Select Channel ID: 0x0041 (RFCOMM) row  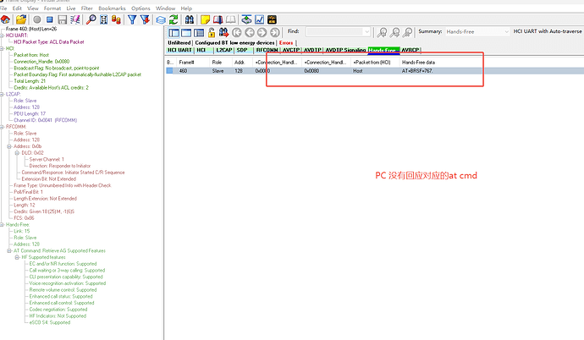pos(46,121)
